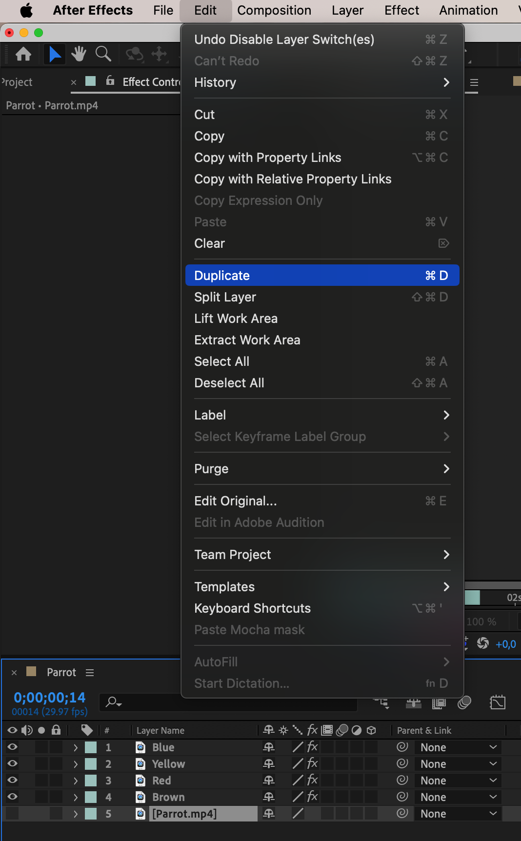
Task: Select the Hand tool
Action: pyautogui.click(x=78, y=54)
